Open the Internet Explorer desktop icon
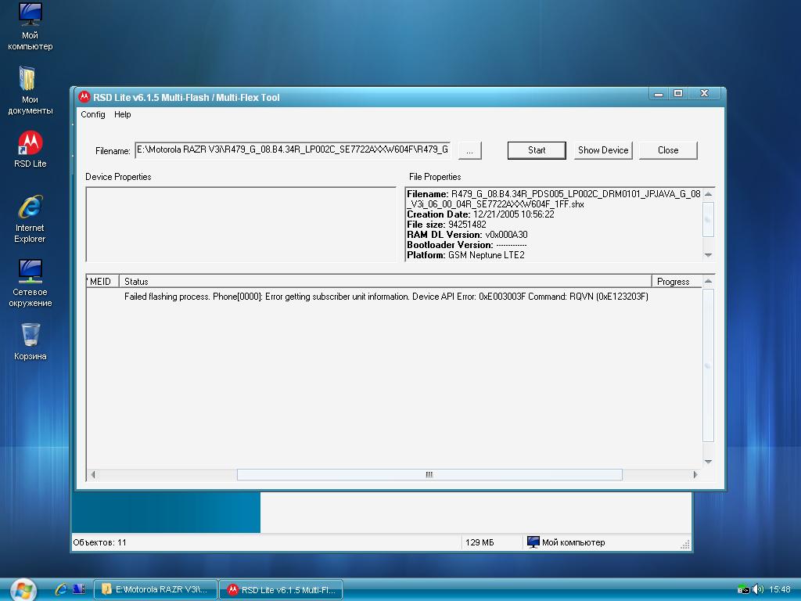The height and width of the screenshot is (601, 801). (x=30, y=219)
